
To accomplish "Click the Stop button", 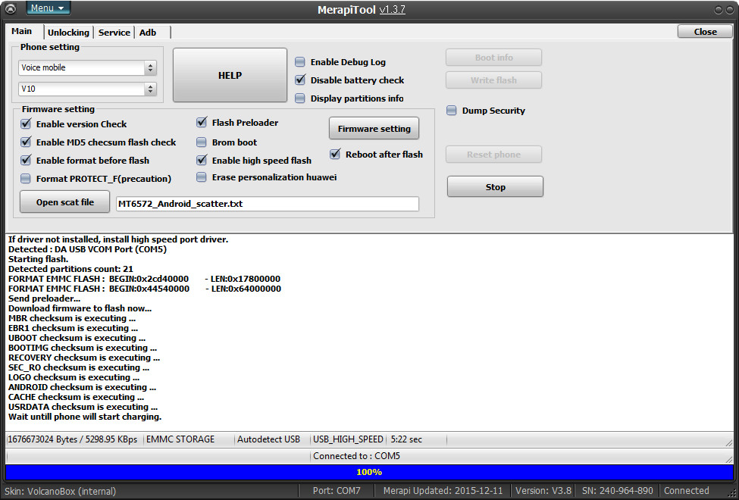I will tap(495, 187).
